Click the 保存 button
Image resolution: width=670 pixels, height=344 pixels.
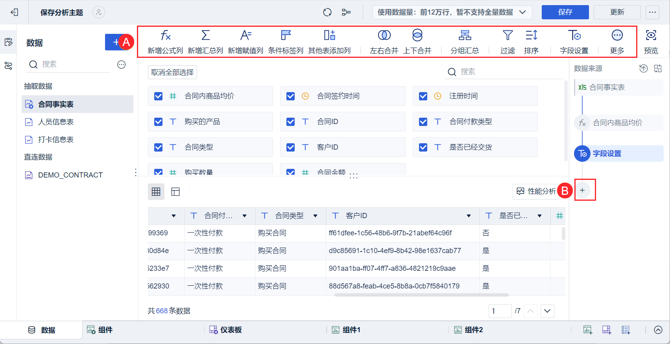(565, 12)
